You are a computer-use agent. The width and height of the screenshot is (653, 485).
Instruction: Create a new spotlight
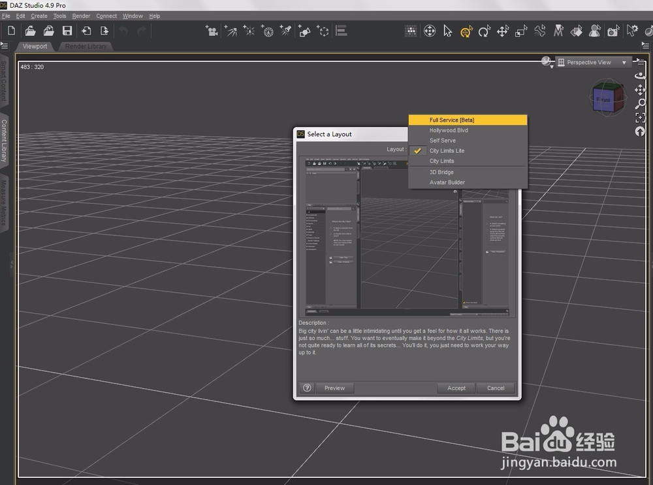coord(286,31)
